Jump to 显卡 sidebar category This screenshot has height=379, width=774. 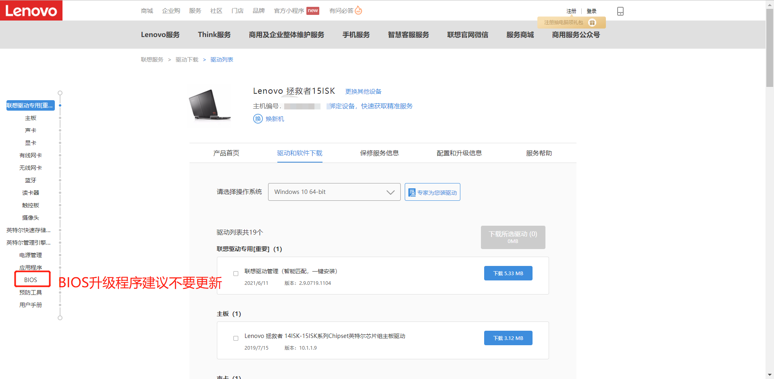pos(31,143)
